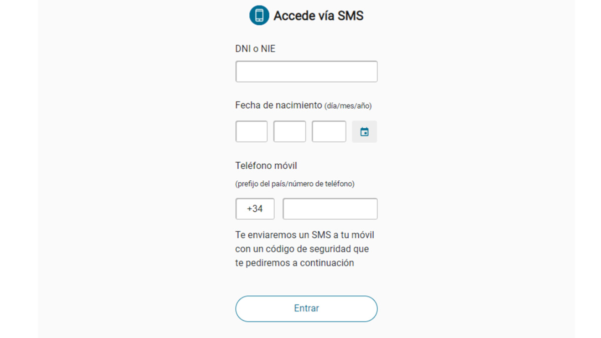
Task: Click the month box of birth date
Action: click(289, 132)
